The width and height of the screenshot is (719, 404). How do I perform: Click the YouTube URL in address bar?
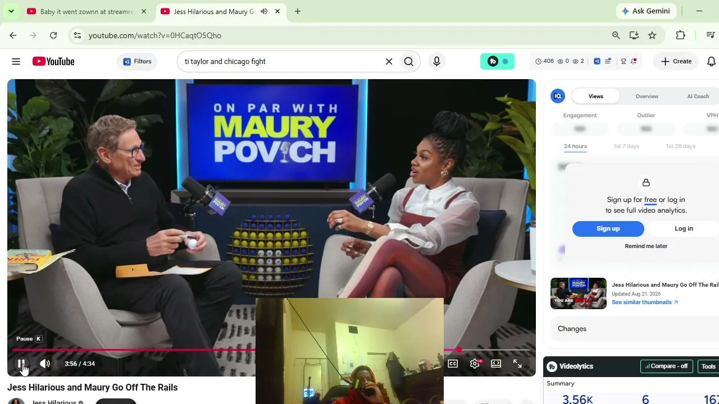click(x=155, y=35)
